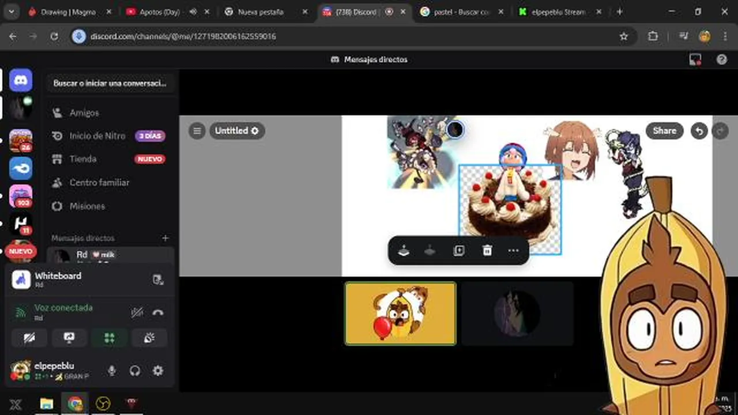
Task: Open Discord help question mark
Action: (x=721, y=59)
